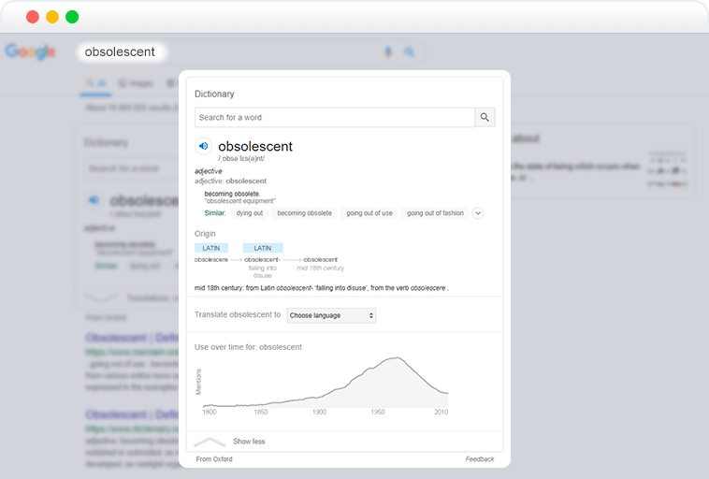Click the green maximize window button
The width and height of the screenshot is (709, 479).
72,17
